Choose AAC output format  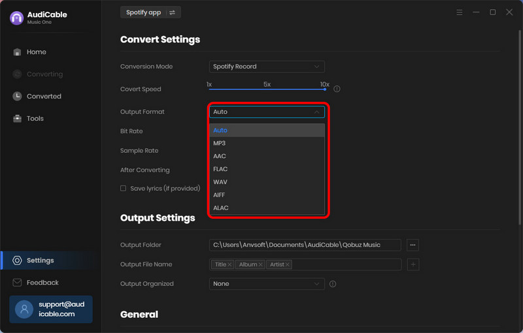point(267,156)
